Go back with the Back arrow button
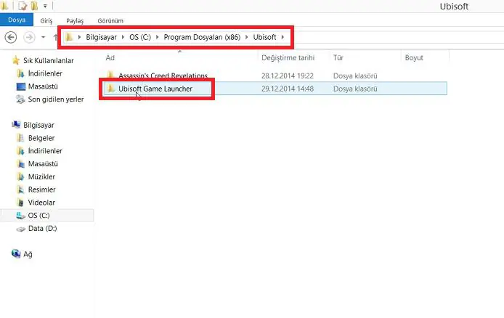The height and width of the screenshot is (318, 504). 11,37
